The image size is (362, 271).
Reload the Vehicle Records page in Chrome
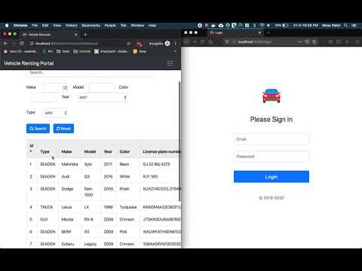pyautogui.click(x=22, y=44)
